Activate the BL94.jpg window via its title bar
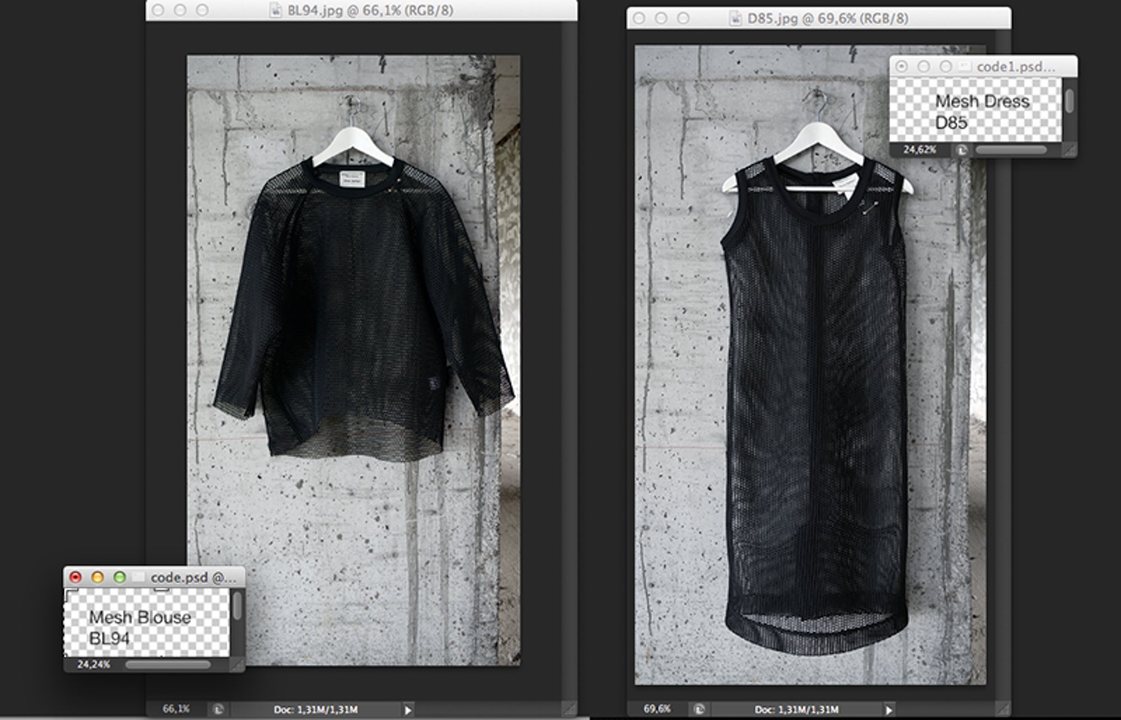Image resolution: width=1121 pixels, height=720 pixels. (x=370, y=11)
